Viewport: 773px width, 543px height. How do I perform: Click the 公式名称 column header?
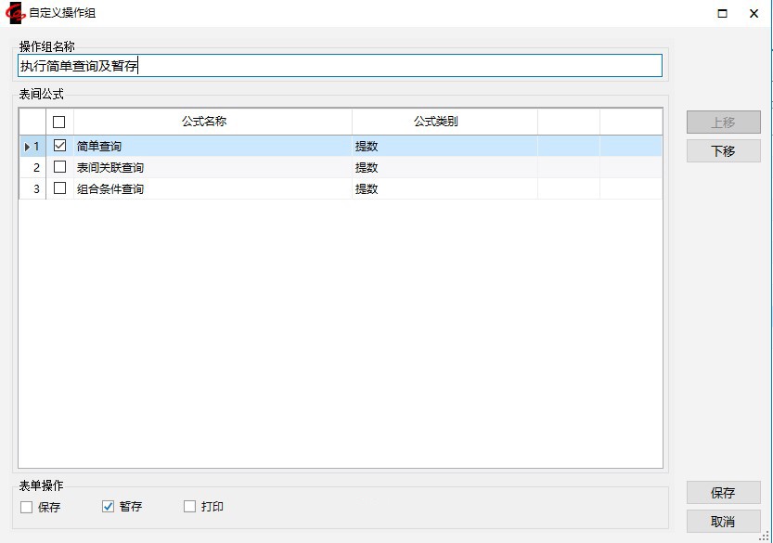(213, 122)
